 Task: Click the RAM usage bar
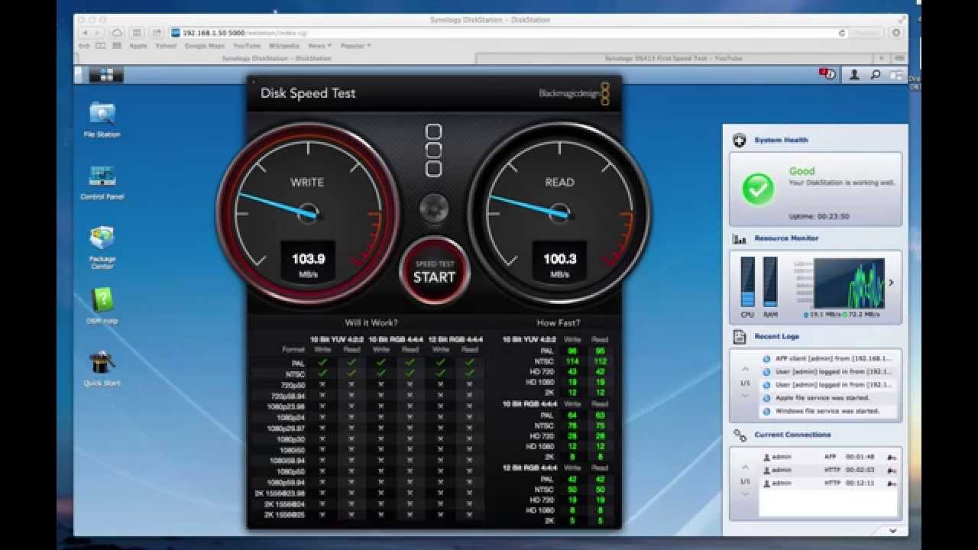pos(770,282)
